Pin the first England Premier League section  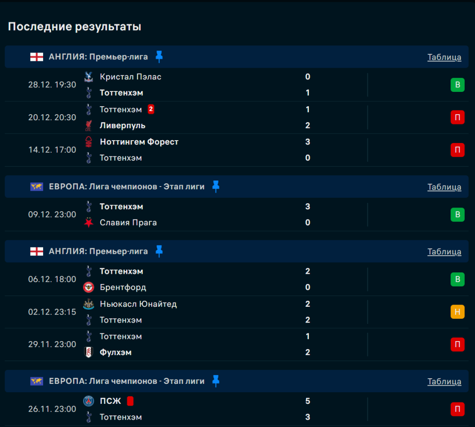click(159, 57)
